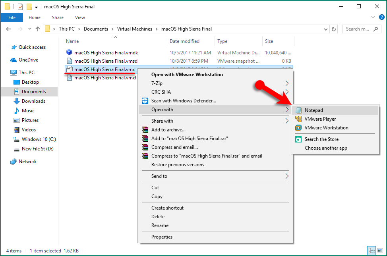Open the file with VMware Player

click(335, 119)
